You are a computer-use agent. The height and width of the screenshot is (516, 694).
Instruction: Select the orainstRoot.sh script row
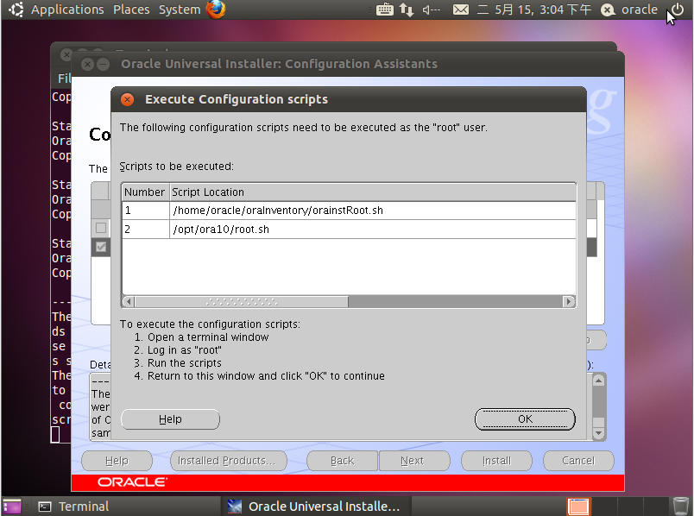click(x=349, y=211)
